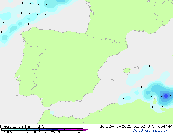Screen dimensions: 173x133
Task: Click the 15–20 mm legend color swatch
Action: (43, 129)
